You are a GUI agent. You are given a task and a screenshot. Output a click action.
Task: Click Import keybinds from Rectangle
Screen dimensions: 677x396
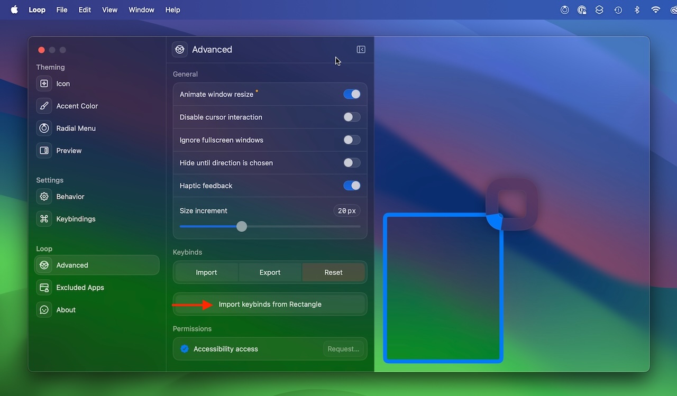point(270,305)
